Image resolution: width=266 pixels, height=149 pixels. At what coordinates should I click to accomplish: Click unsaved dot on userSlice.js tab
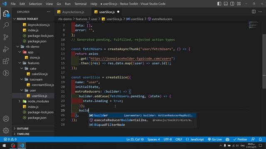click(118, 12)
